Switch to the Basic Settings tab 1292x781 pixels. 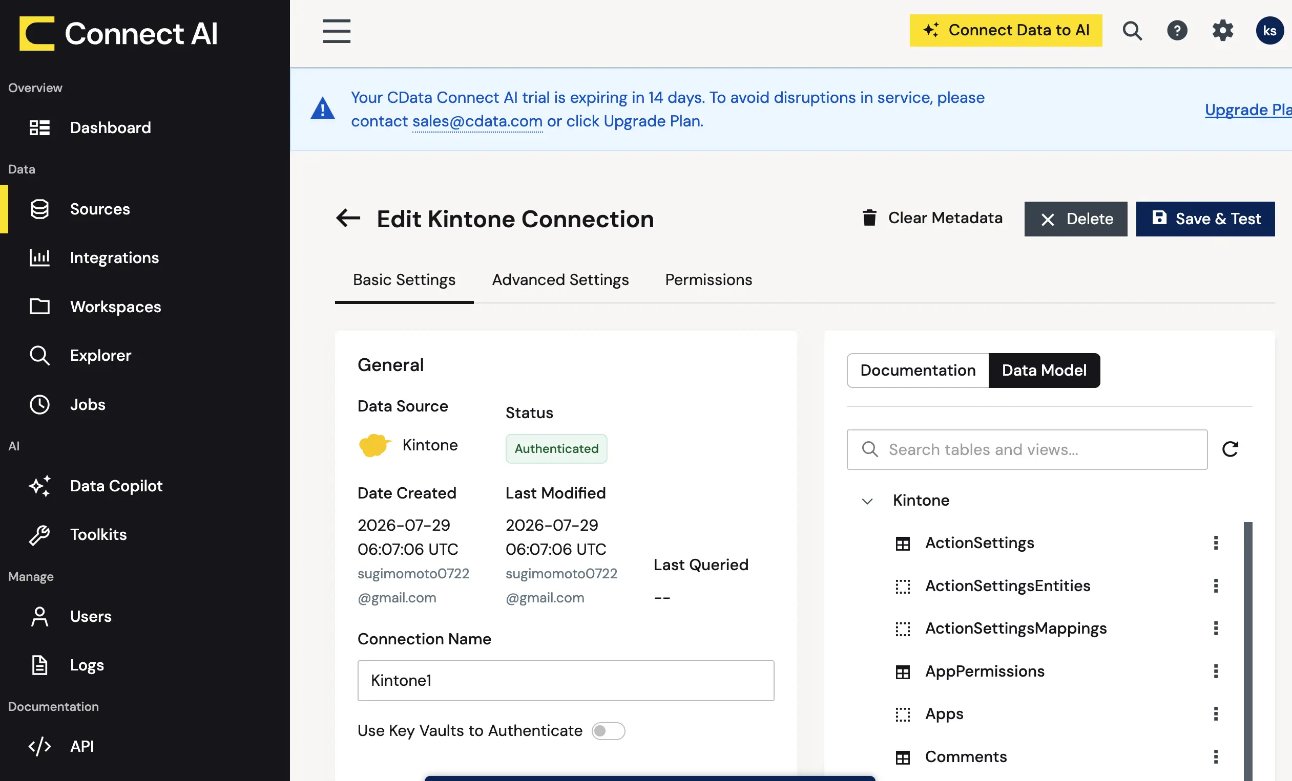pos(404,280)
